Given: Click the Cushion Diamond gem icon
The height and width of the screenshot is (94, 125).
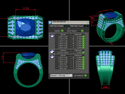Looking at the screenshot, I should 52,51.
